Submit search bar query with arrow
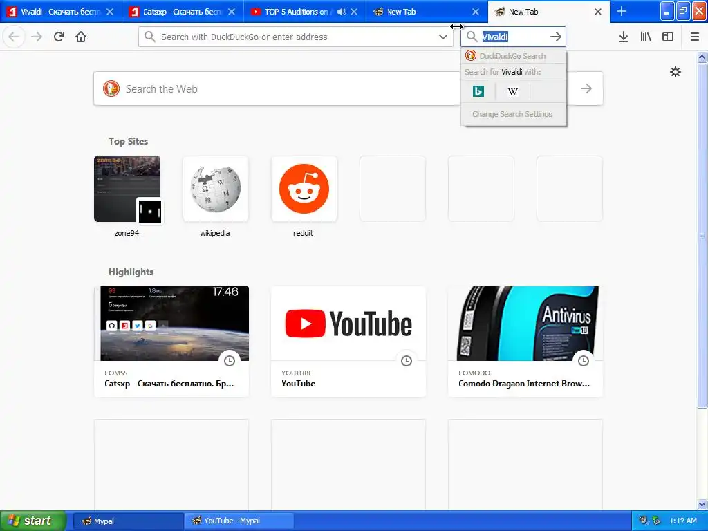The image size is (708, 531). click(x=556, y=37)
